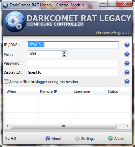Sort the list by the When column
The height and width of the screenshot is (147, 135).
pyautogui.click(x=21, y=91)
